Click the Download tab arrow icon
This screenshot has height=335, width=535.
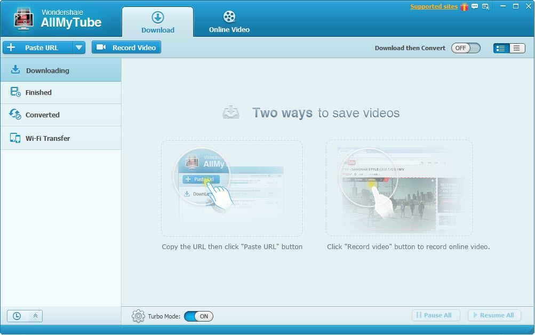tap(158, 17)
